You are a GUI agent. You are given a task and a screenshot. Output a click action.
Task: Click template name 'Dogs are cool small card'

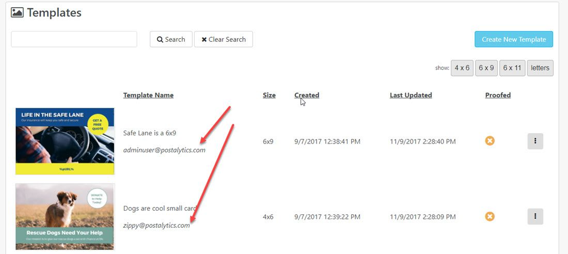coord(160,209)
